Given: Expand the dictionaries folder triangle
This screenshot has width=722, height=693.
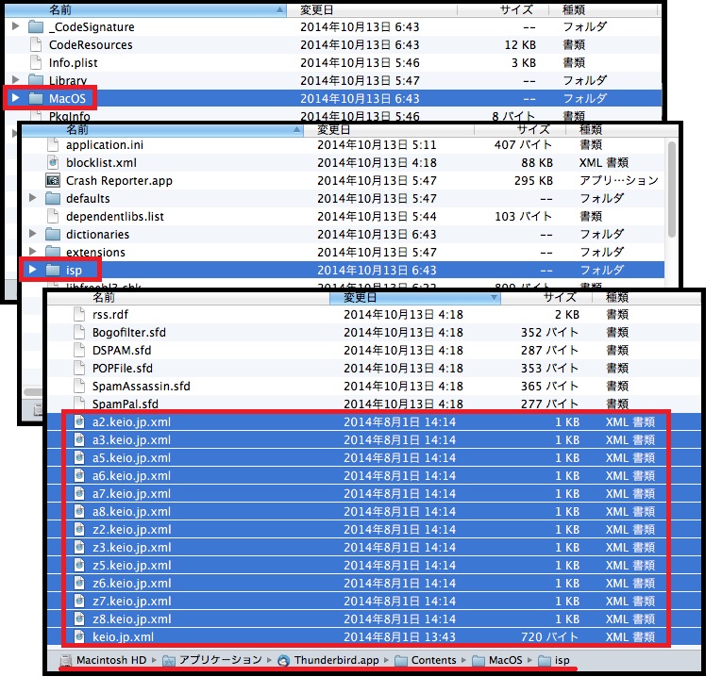Looking at the screenshot, I should coord(33,234).
